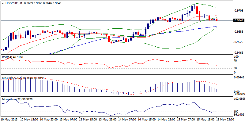The height and width of the screenshot is (122, 245).
Task: Select the last red candlestick on chart
Action: 217,20
